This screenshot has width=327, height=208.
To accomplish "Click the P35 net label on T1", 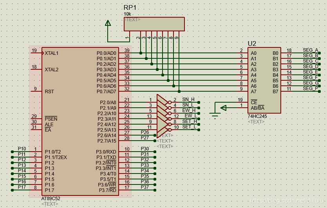I will click(x=145, y=176).
